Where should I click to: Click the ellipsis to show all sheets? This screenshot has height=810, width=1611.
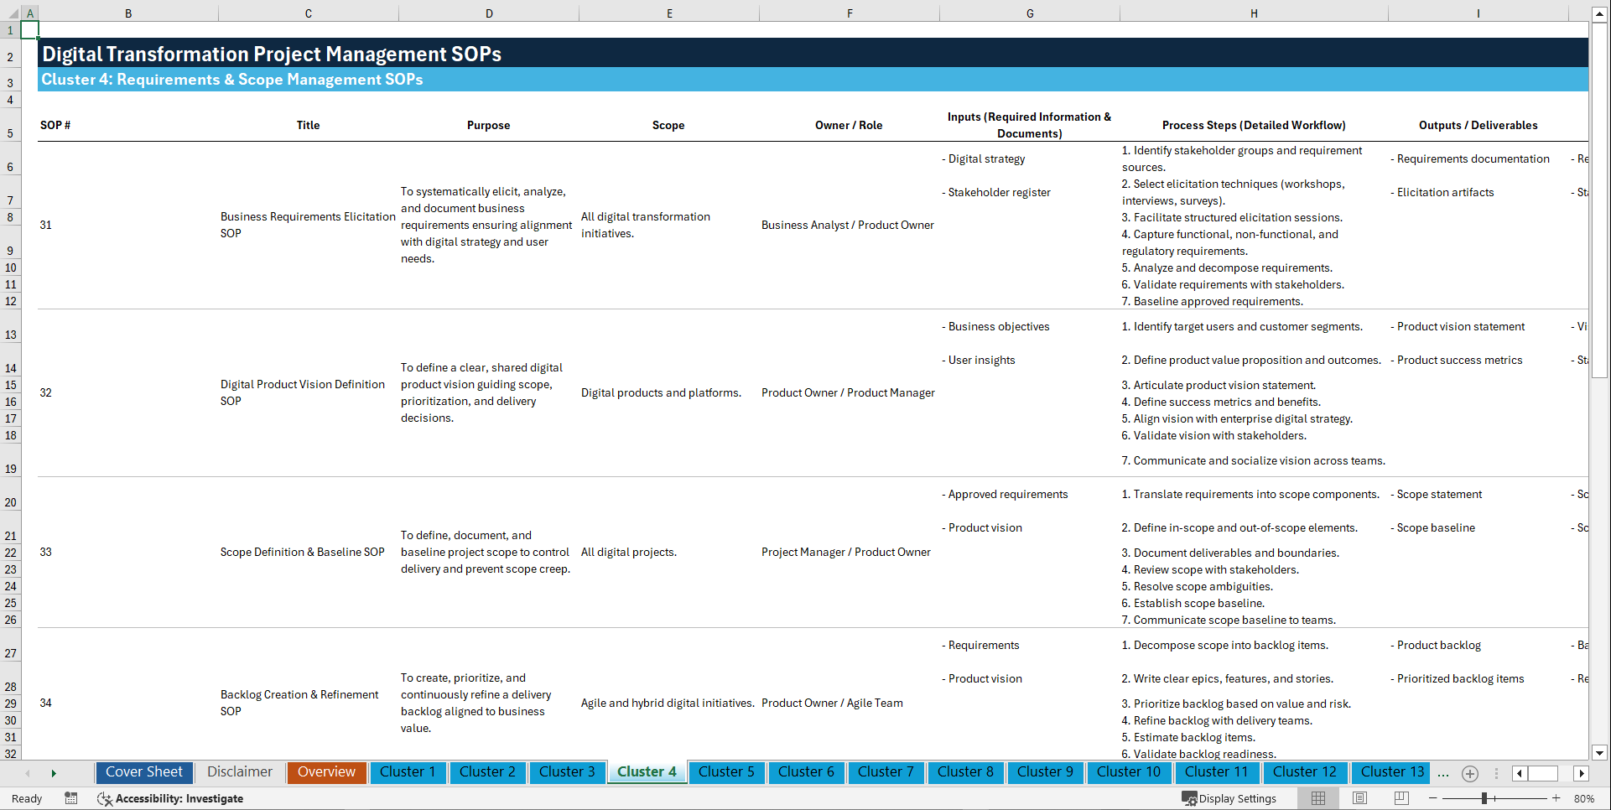(x=1443, y=773)
